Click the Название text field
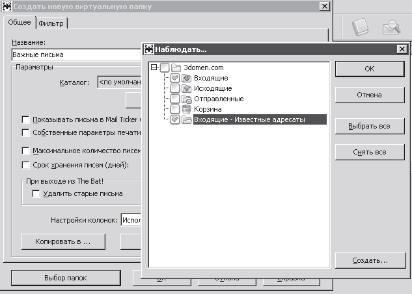 point(75,55)
